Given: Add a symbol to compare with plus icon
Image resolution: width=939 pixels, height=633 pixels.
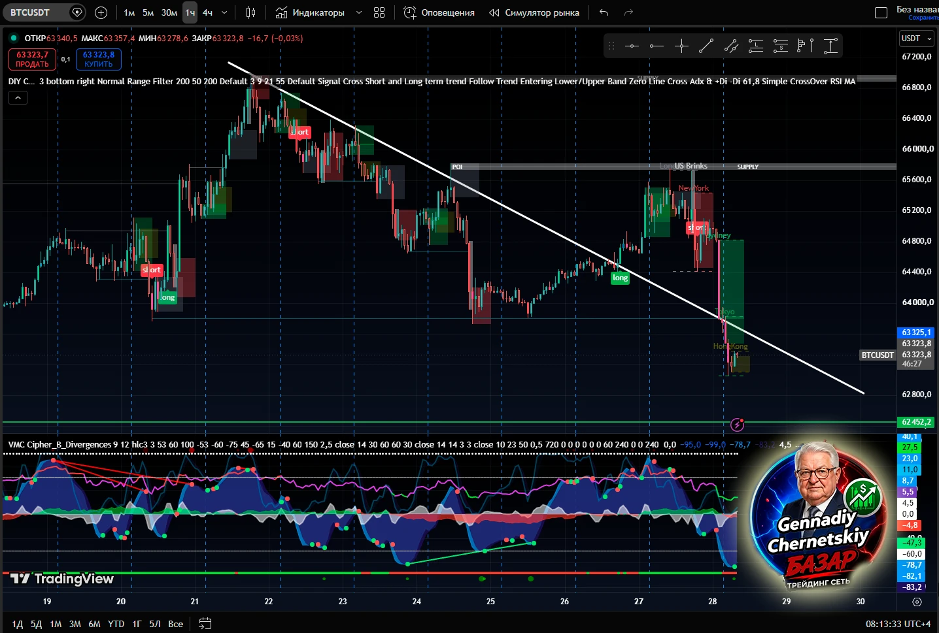Looking at the screenshot, I should click(x=101, y=12).
